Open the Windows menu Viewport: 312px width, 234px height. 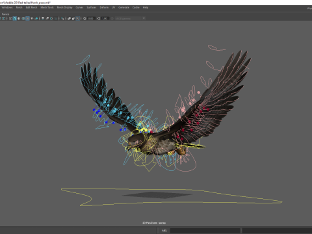coord(7,8)
